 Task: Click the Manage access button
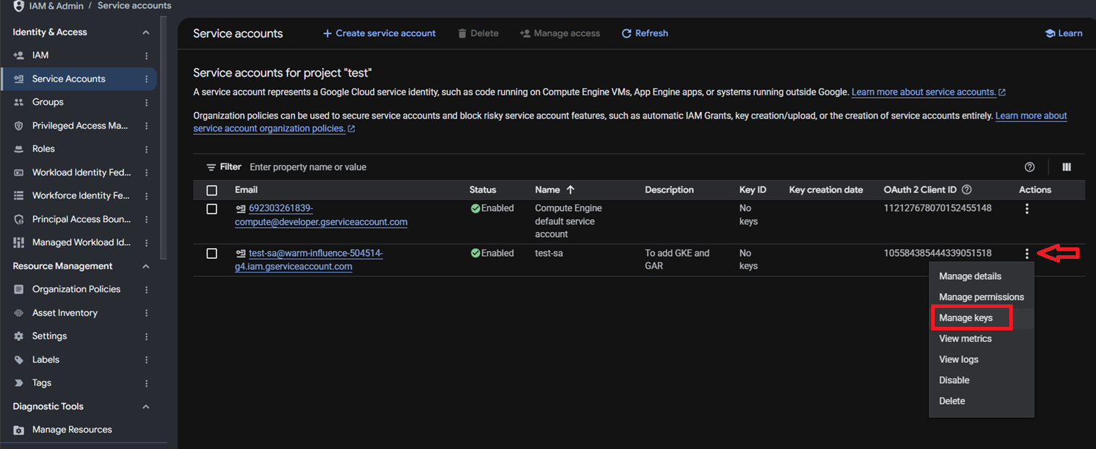pyautogui.click(x=560, y=33)
